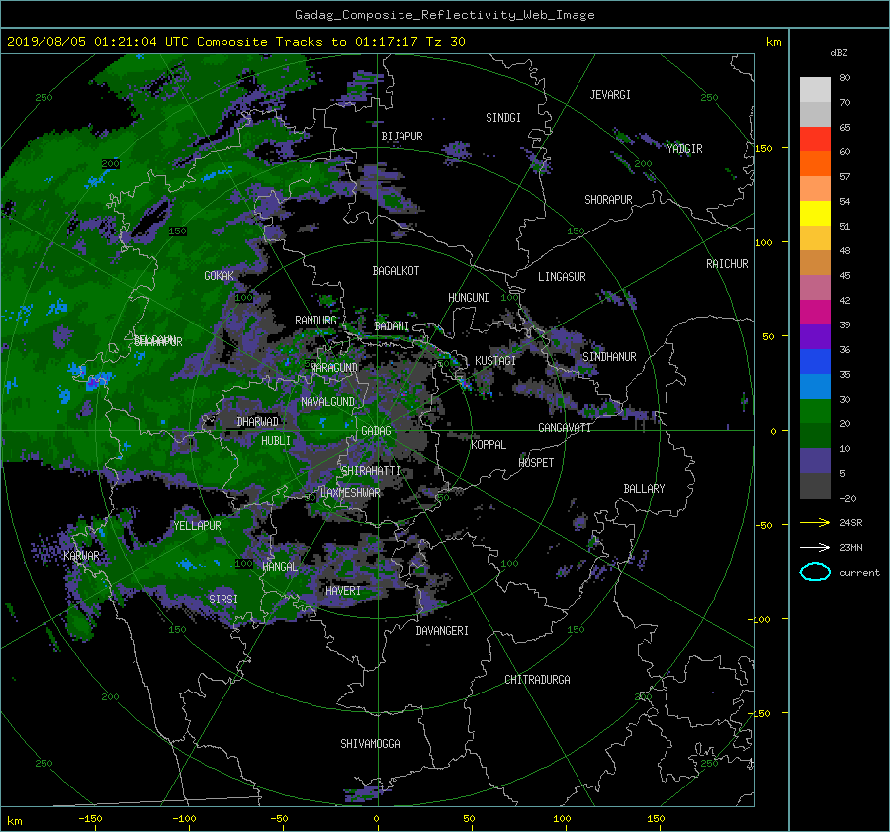Click the RAICHUR city label
Screen dimensions: 890x832
pyautogui.click(x=727, y=264)
